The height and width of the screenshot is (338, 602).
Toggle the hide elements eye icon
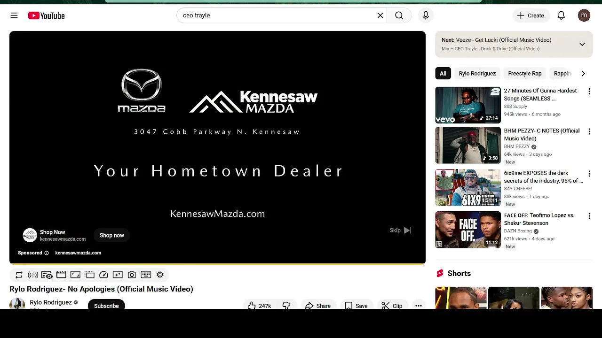(47, 275)
